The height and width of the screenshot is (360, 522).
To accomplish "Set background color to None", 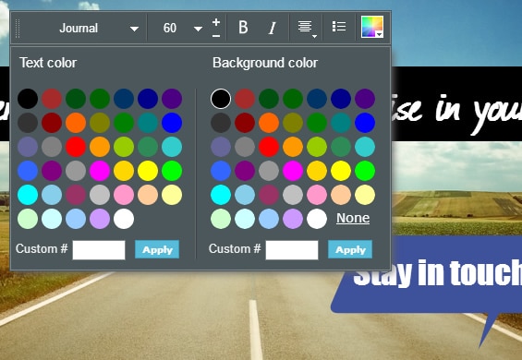I will click(x=353, y=218).
